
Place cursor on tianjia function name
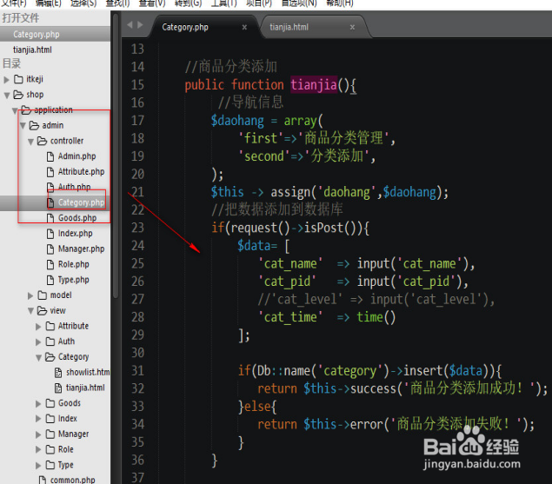pos(314,85)
